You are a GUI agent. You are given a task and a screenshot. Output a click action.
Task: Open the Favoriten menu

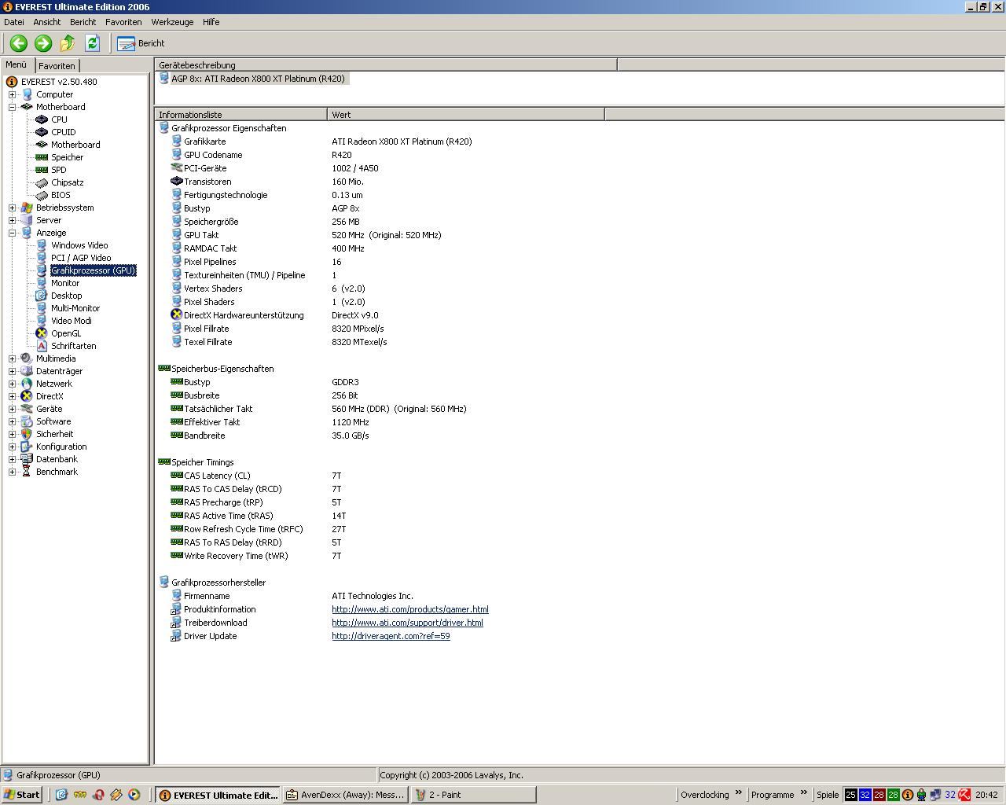pos(123,22)
